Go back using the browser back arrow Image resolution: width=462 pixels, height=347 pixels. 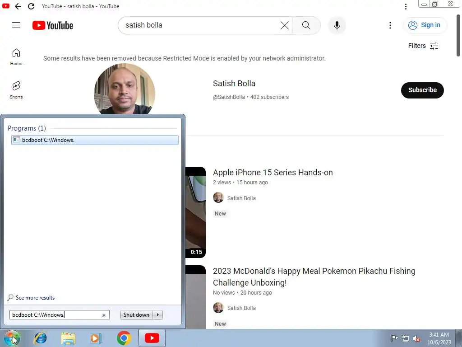tap(18, 6)
